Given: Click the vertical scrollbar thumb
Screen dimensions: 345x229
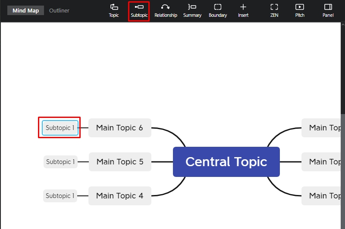Looking at the screenshot, I should tap(343, 171).
